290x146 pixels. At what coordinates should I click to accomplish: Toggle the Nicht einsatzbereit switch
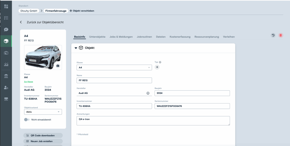[27, 120]
